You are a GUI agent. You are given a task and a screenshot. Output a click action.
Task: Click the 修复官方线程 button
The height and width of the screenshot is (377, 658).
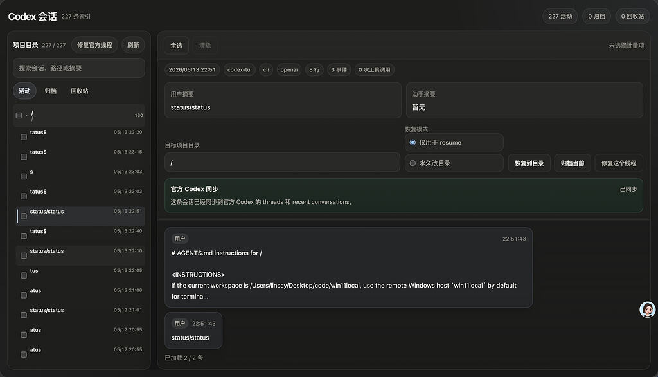coord(94,45)
